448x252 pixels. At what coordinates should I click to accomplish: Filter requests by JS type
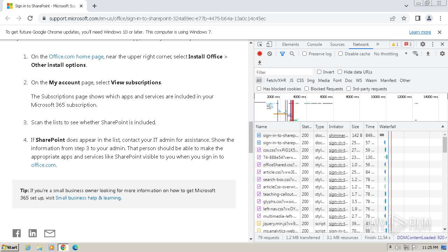(x=291, y=80)
